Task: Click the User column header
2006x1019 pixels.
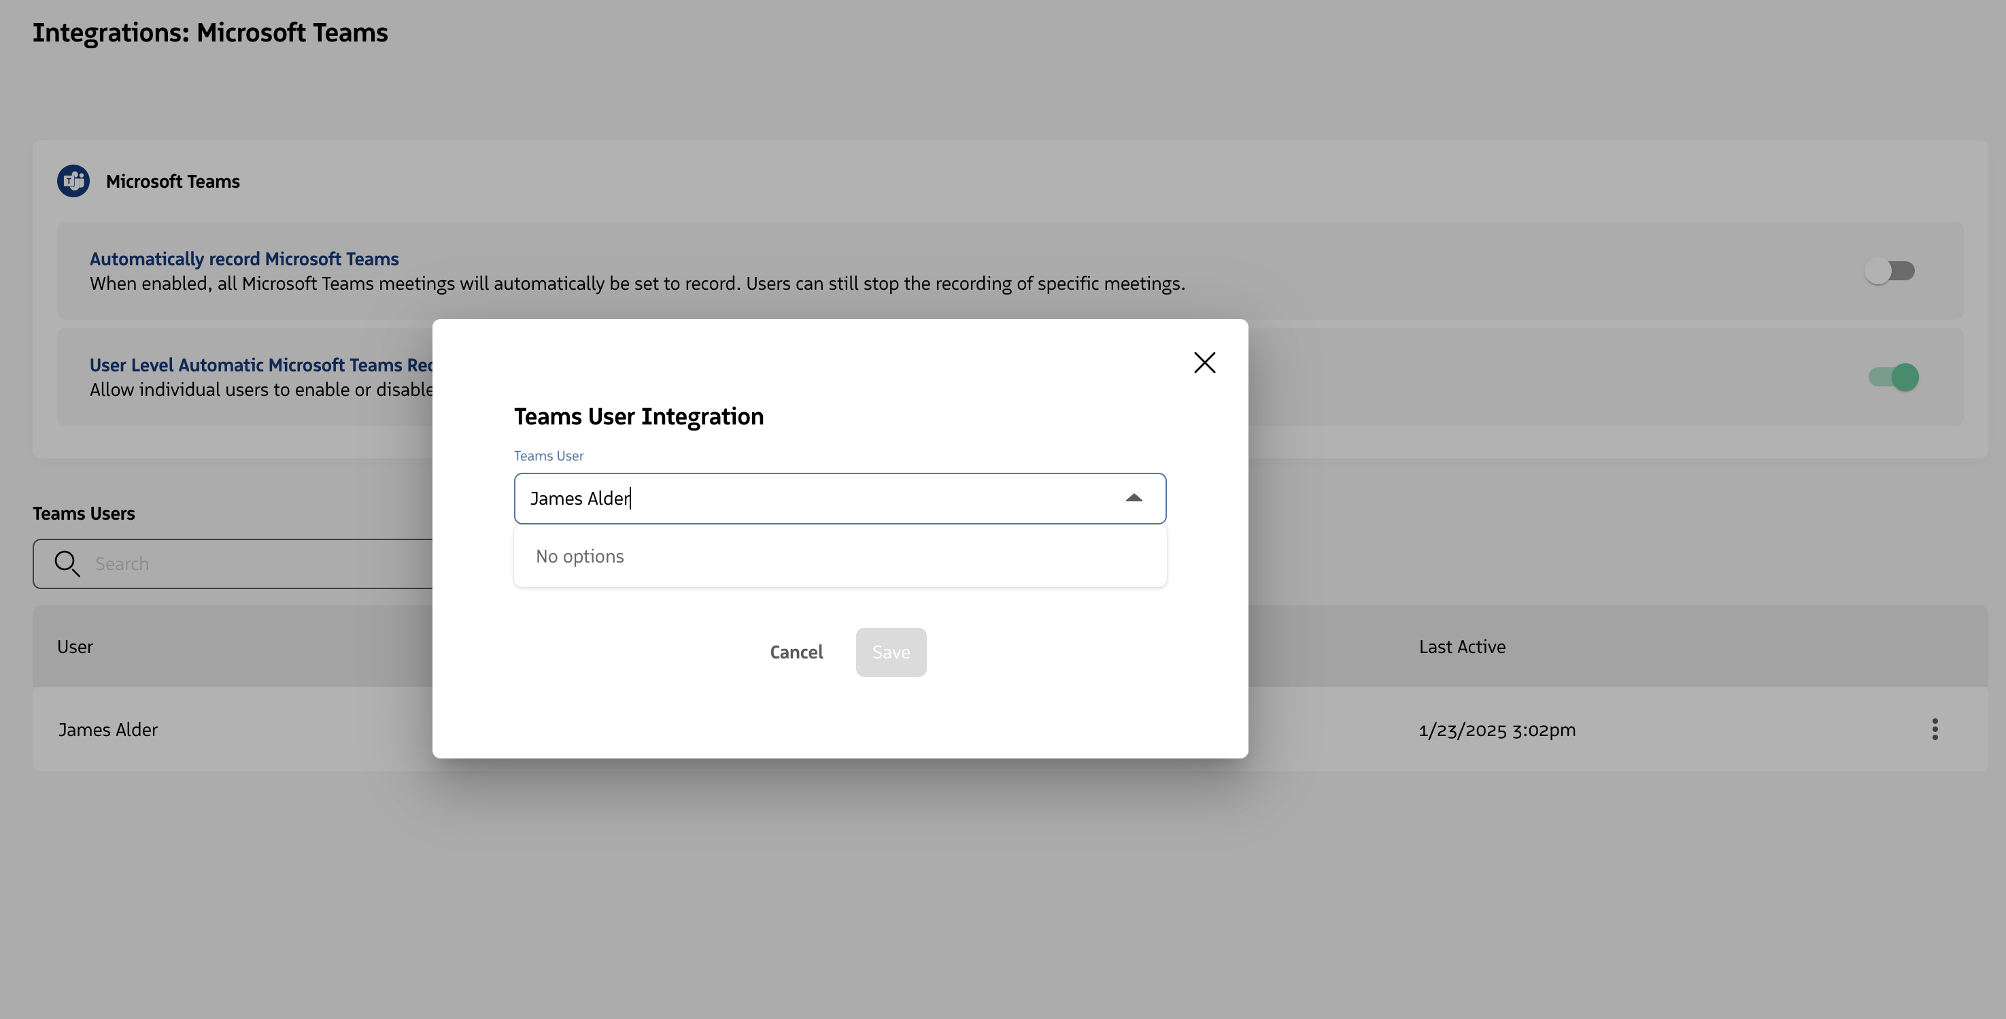Action: click(x=75, y=647)
